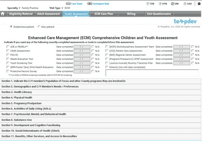The width and height of the screenshot is (202, 141).
Task: Select Established patient radio button
Action: pyautogui.click(x=11, y=27)
